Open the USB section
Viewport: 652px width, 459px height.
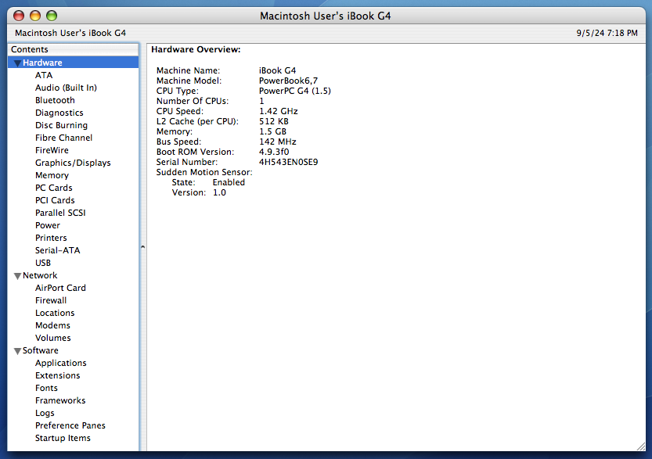43,263
